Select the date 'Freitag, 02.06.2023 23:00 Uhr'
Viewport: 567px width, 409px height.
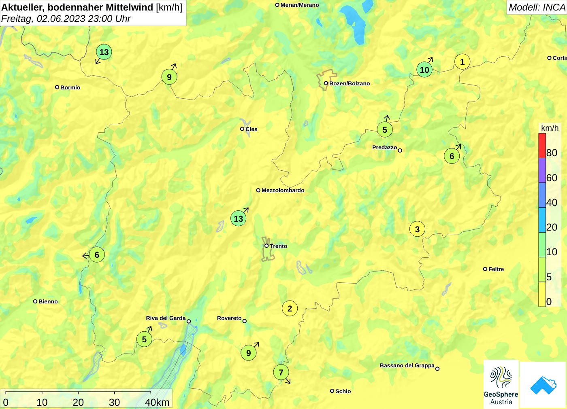click(x=66, y=19)
